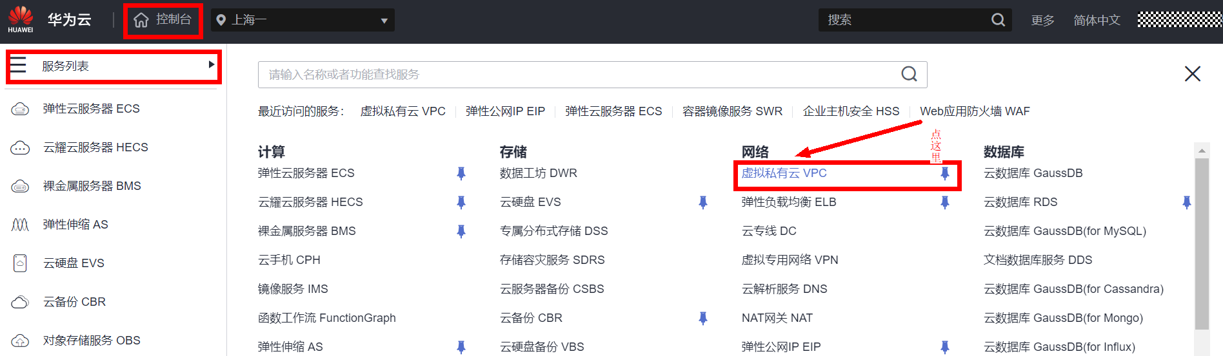The height and width of the screenshot is (356, 1223).
Task: Unpin 裸金属服务器 BMS in 计算 column
Action: pyautogui.click(x=461, y=231)
